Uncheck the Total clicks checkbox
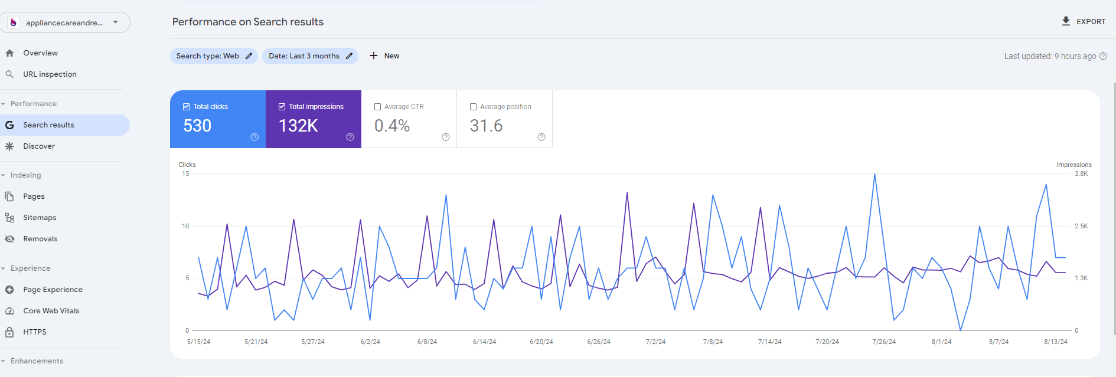This screenshot has width=1116, height=377. tap(187, 107)
